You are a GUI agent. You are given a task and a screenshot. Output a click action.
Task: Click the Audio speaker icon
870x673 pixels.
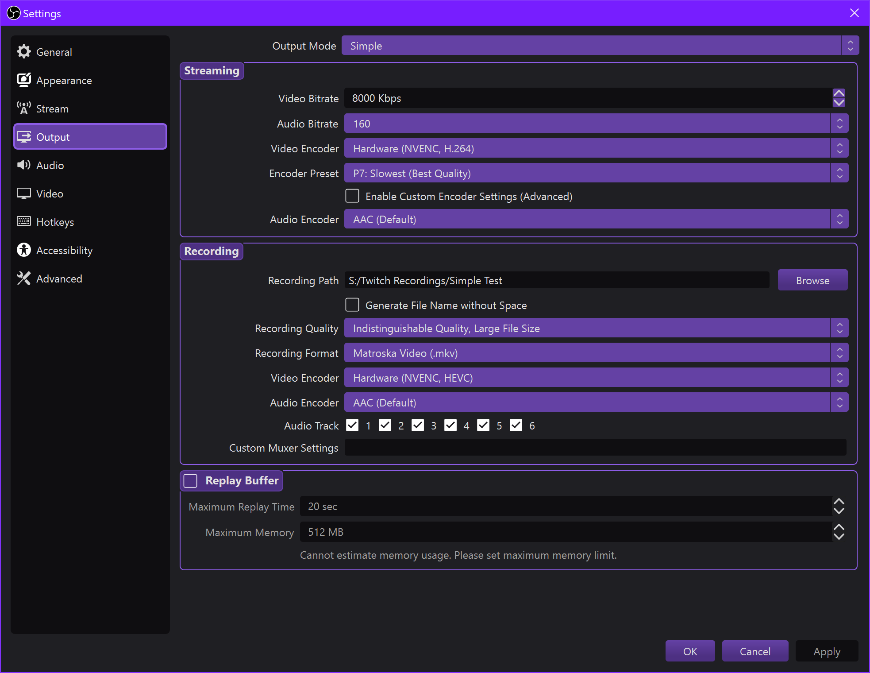24,165
